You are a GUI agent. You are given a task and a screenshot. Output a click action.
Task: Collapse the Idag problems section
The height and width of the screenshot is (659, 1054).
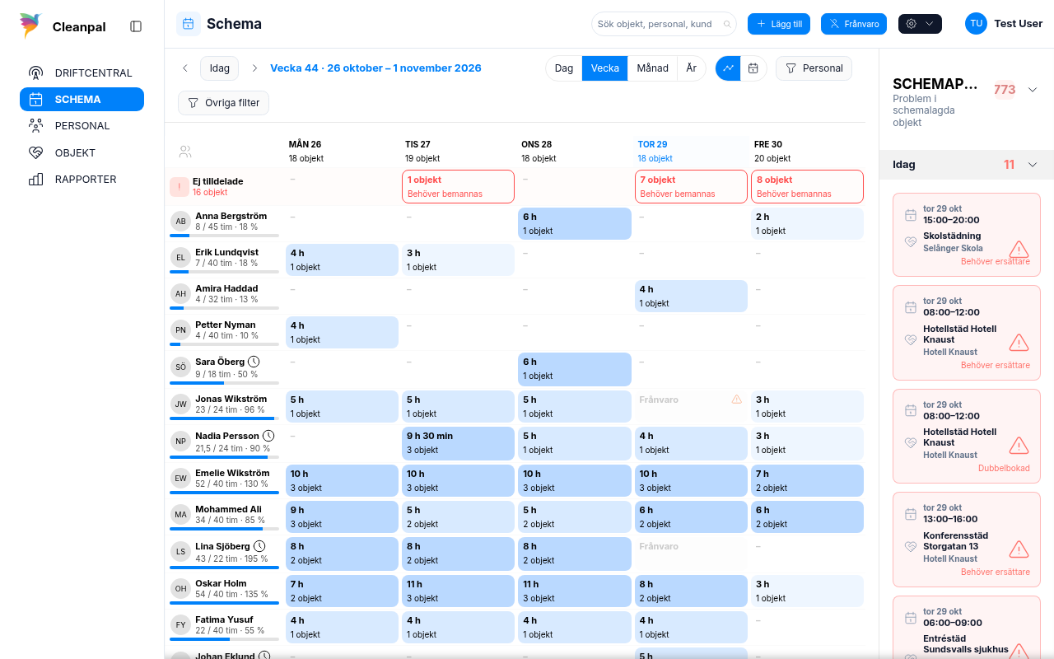coord(1033,165)
